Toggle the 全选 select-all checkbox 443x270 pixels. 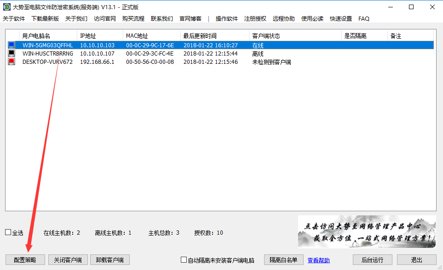[8, 232]
